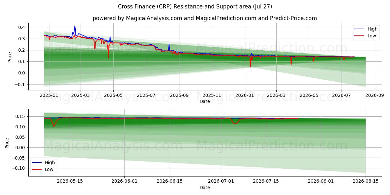This screenshot has width=390, height=195.
Task: Click the '2026-09' x-axis label in the top chart
Action: tap(375, 96)
